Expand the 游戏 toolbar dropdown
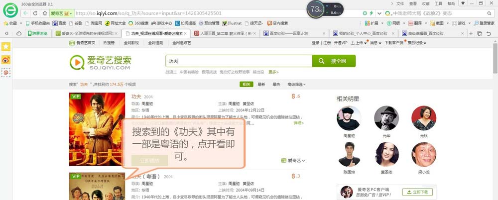The height and width of the screenshot is (200, 498). point(469,23)
